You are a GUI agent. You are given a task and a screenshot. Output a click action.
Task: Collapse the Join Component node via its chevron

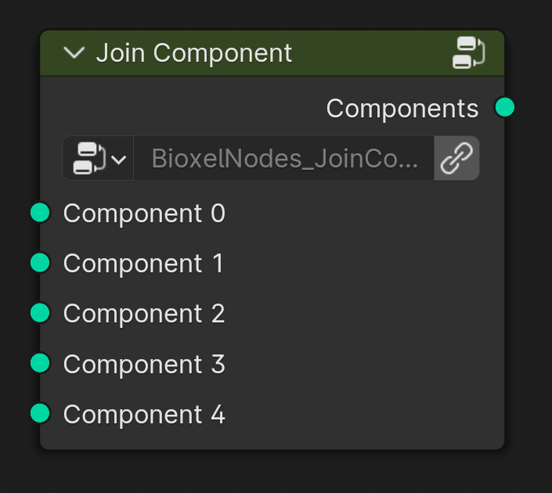74,53
